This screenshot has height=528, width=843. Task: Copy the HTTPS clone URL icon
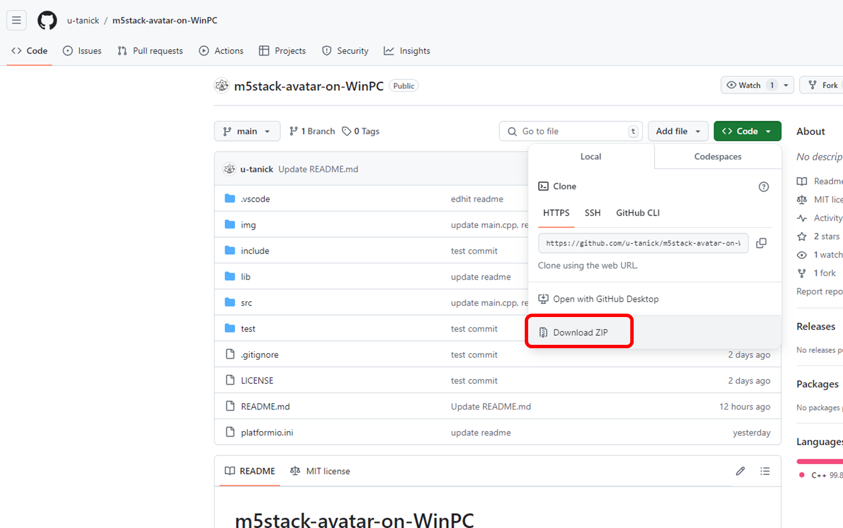click(761, 243)
